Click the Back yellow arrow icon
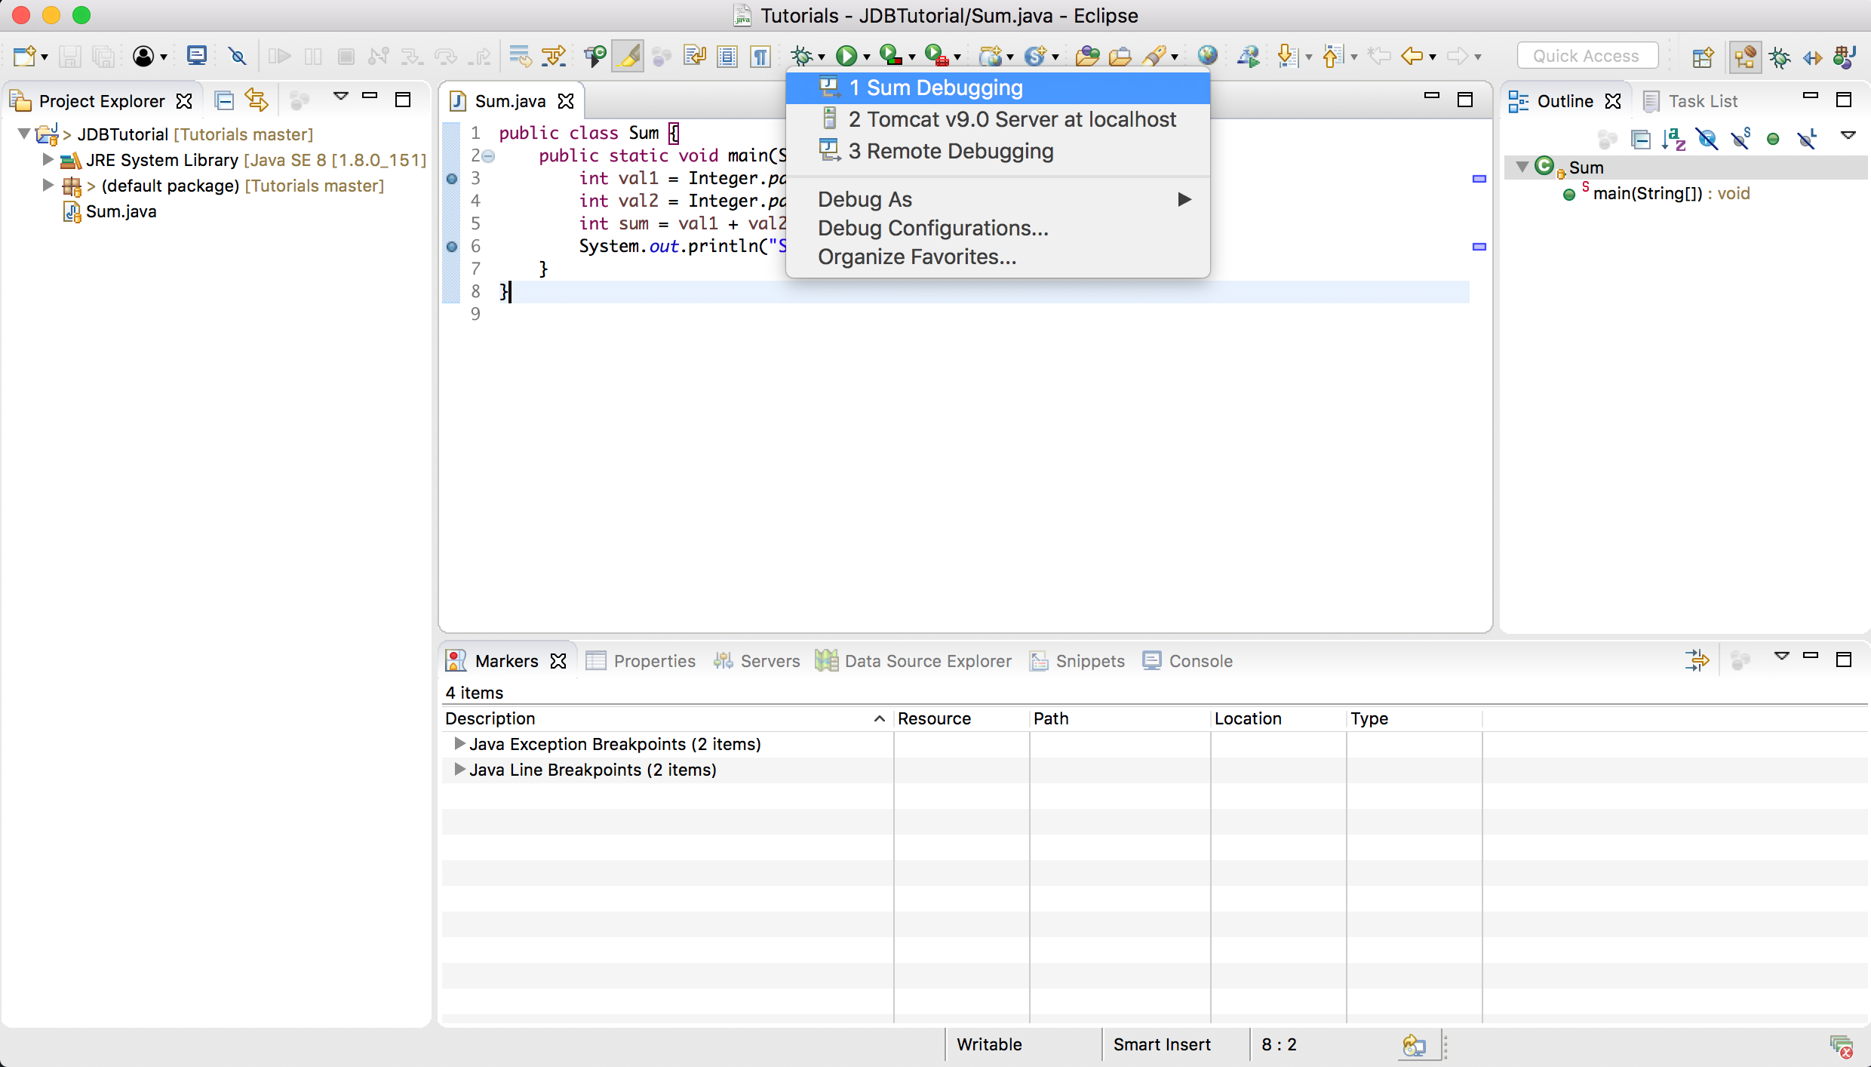This screenshot has height=1067, width=1871. pos(1412,56)
